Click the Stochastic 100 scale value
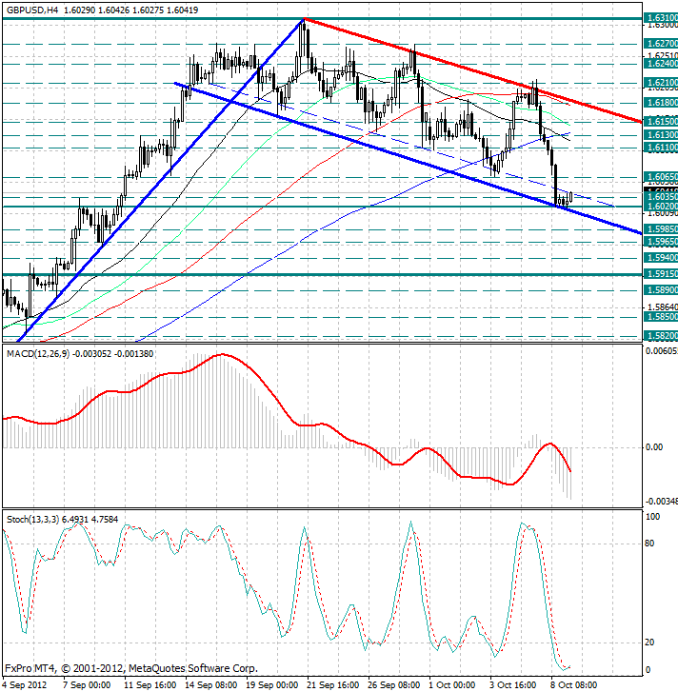The image size is (678, 692). point(652,516)
